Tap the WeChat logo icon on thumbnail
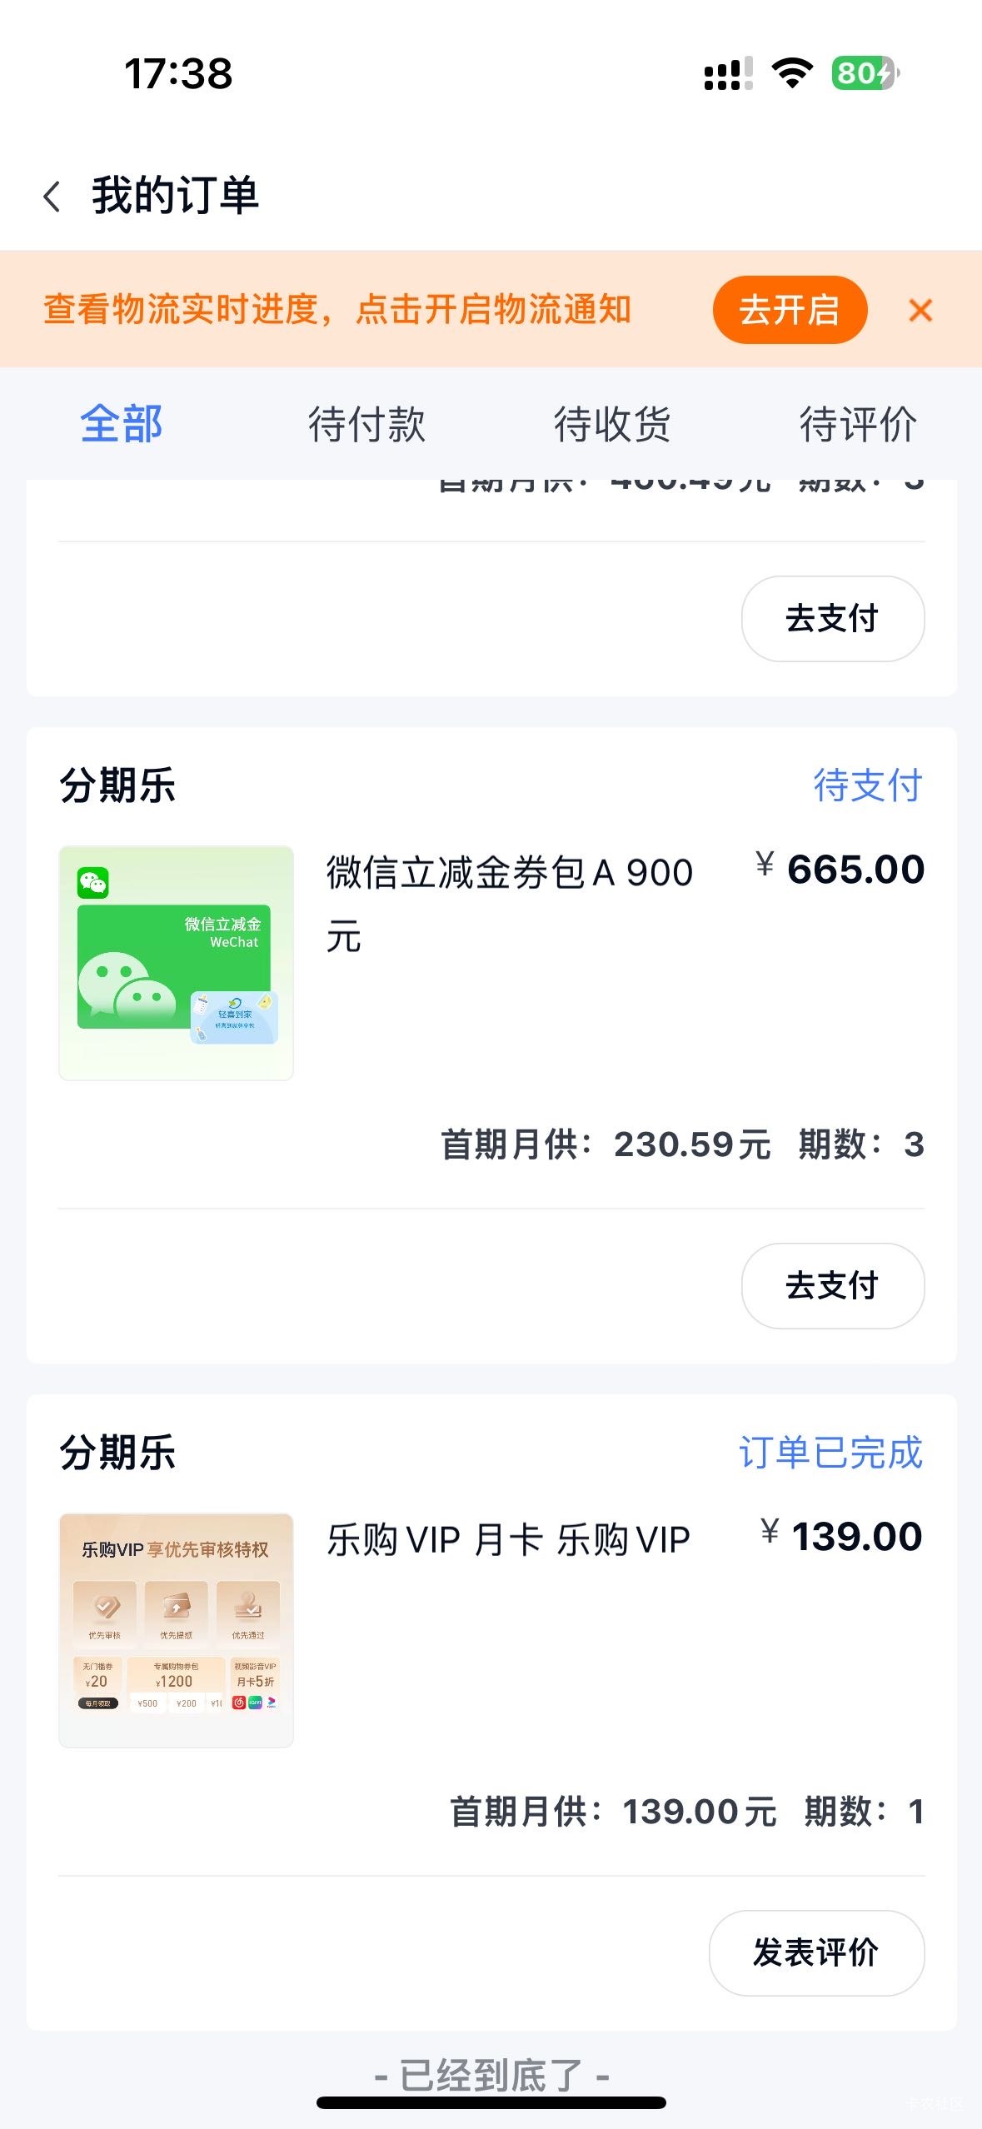 tap(93, 883)
